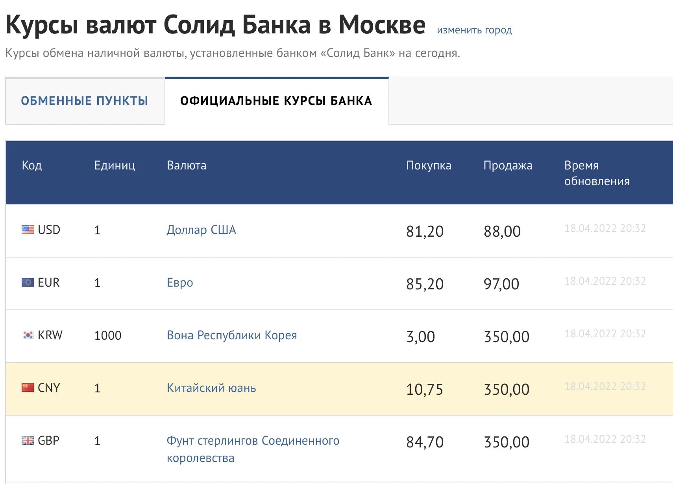The image size is (673, 484).
Task: Click the EUR row update time
Action: pos(605,281)
